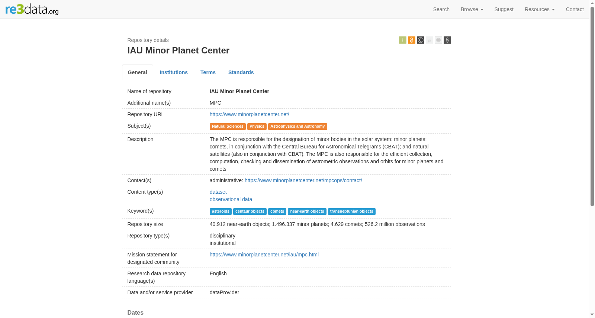Click the greyed-out persistent identifier badge
The image size is (595, 318).
coord(430,40)
